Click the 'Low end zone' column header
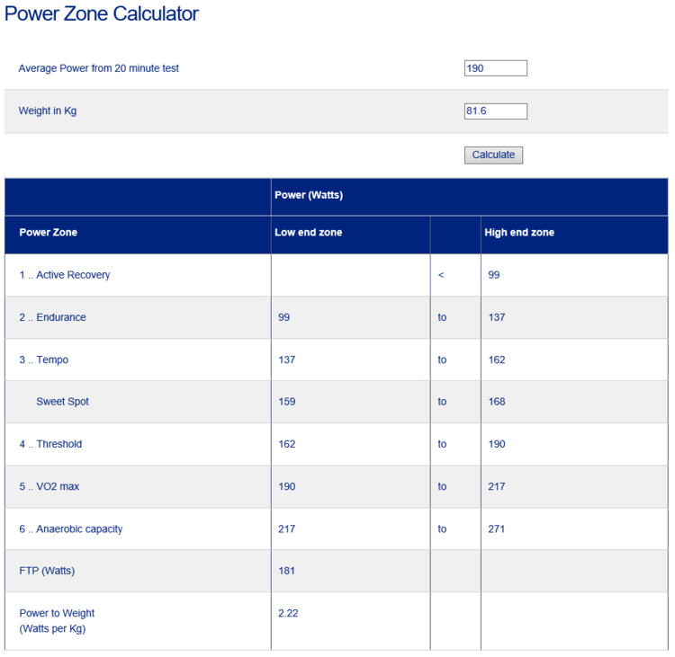The height and width of the screenshot is (657, 675). 308,232
